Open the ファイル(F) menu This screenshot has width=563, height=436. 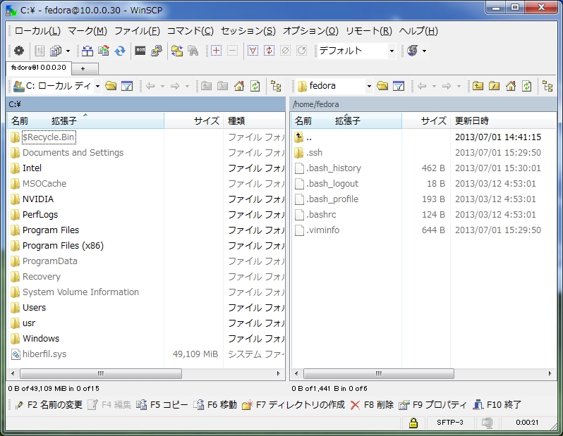(137, 31)
